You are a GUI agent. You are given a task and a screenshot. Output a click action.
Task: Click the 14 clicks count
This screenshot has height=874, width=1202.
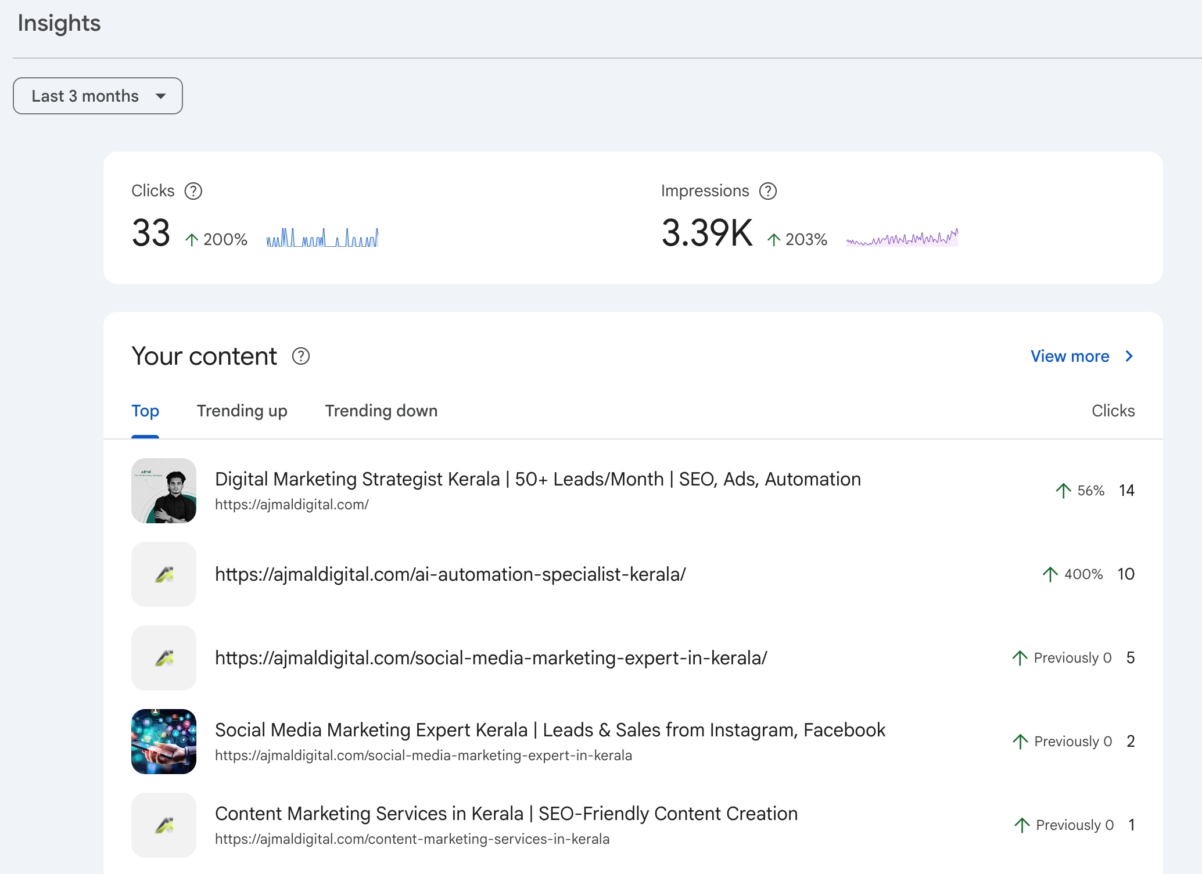point(1126,491)
